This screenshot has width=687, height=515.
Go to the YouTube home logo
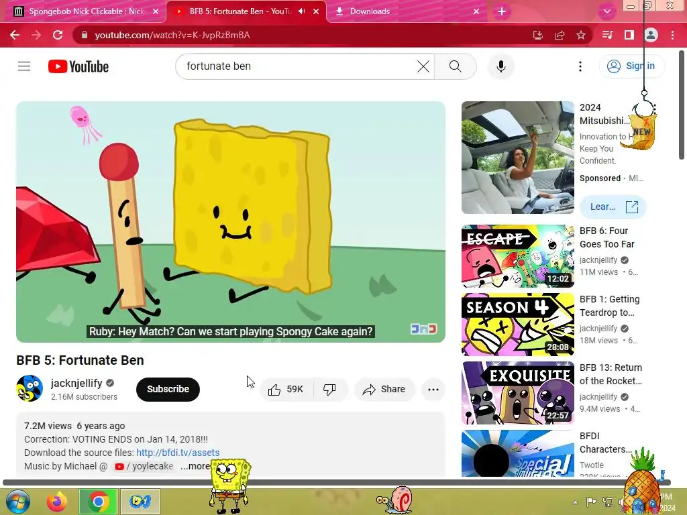[78, 66]
